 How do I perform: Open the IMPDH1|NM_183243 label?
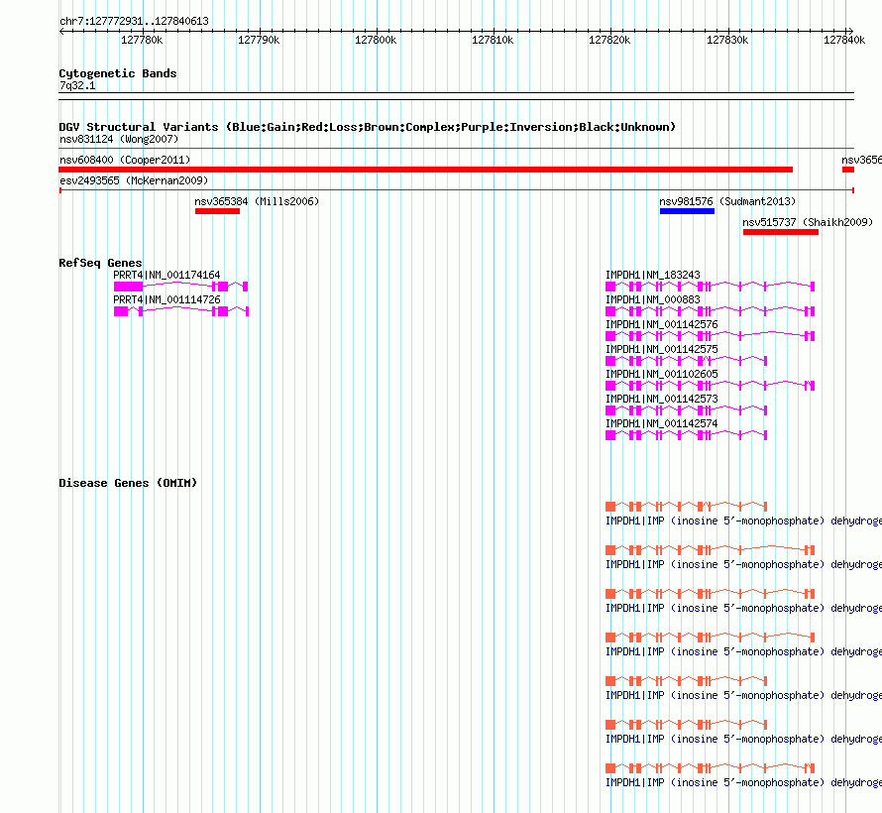coord(652,275)
